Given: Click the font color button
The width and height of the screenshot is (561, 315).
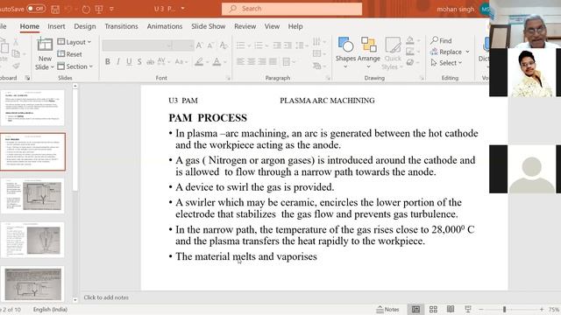Looking at the screenshot, I should [x=217, y=62].
